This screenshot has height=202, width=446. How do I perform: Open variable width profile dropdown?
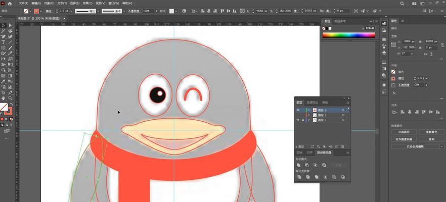pyautogui.click(x=98, y=11)
